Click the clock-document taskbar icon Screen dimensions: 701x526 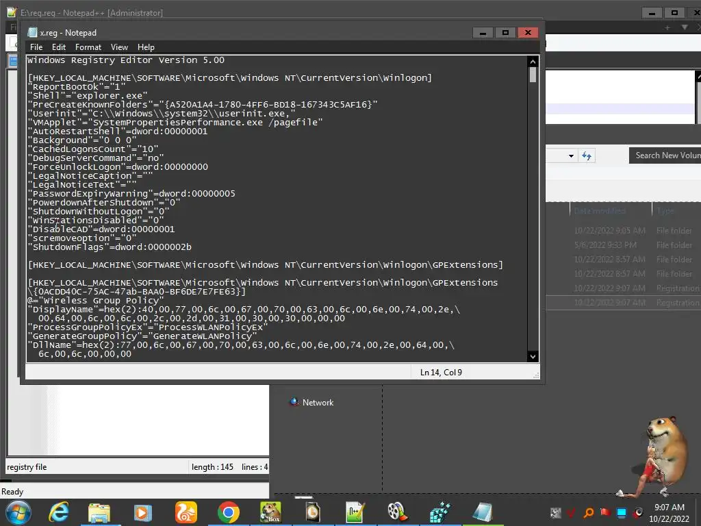[x=312, y=512]
